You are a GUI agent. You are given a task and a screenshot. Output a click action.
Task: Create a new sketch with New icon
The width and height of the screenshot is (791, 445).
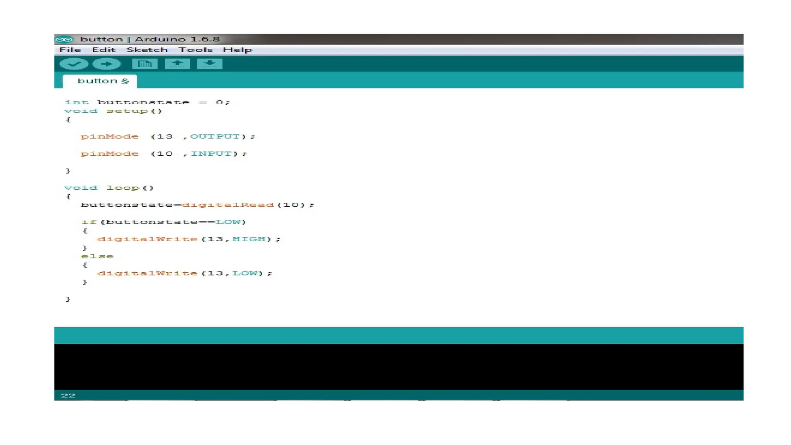145,64
